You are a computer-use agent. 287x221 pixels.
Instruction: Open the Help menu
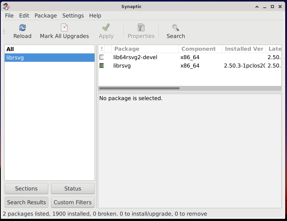pos(95,16)
